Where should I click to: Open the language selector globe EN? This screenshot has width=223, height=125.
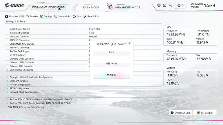181,5
